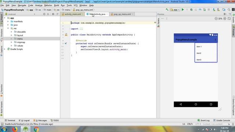The image size is (235, 132).
Task: Click hide Project panel icon
Action: (x=58, y=14)
